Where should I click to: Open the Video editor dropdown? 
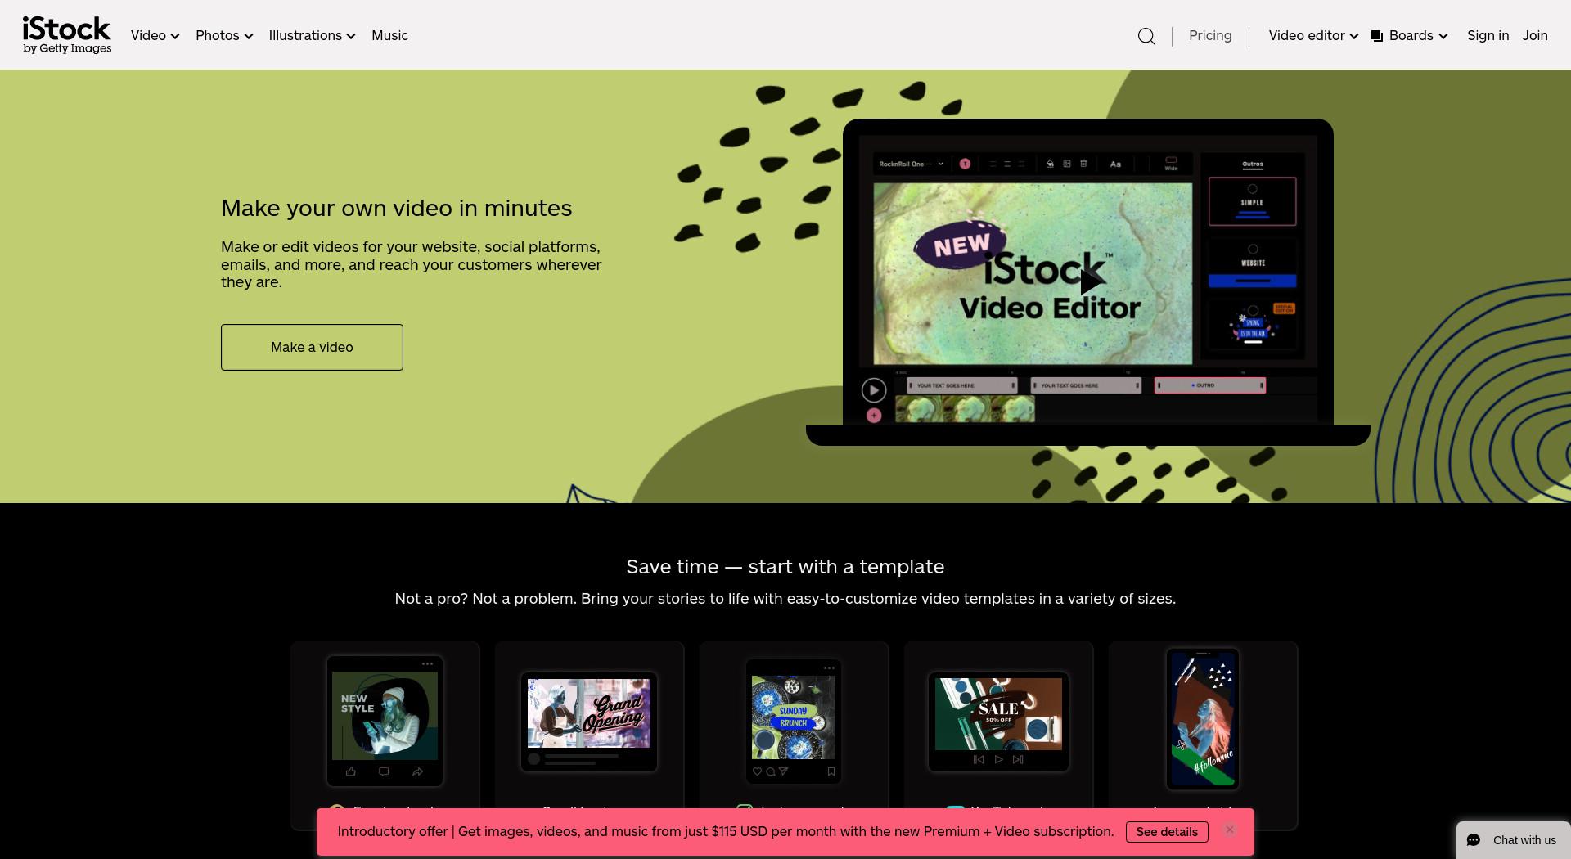pos(1313,36)
